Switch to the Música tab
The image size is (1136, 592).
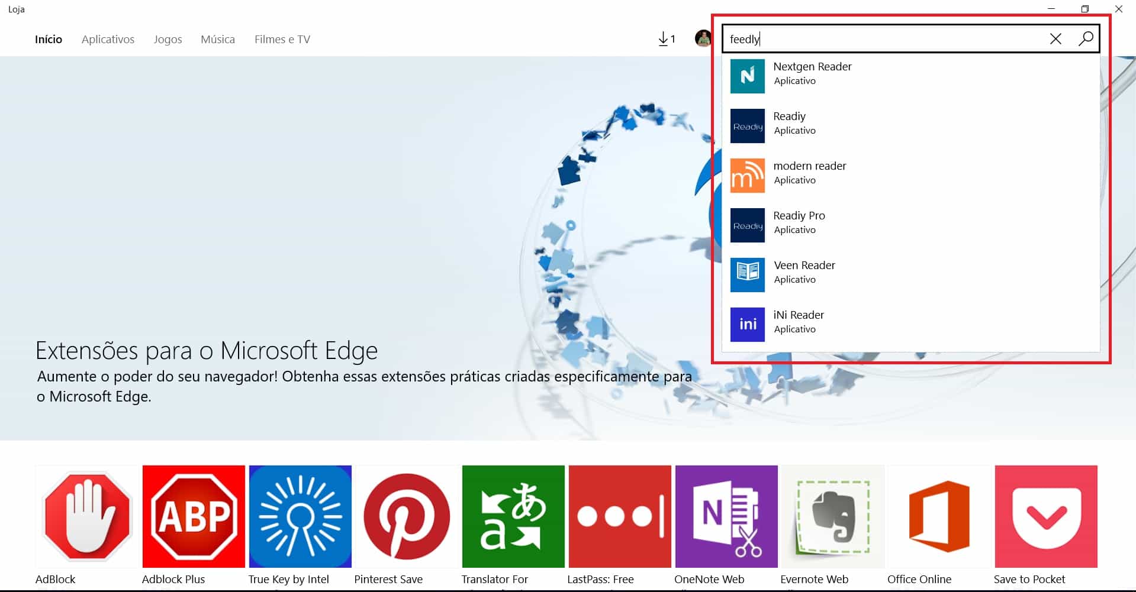(x=218, y=39)
